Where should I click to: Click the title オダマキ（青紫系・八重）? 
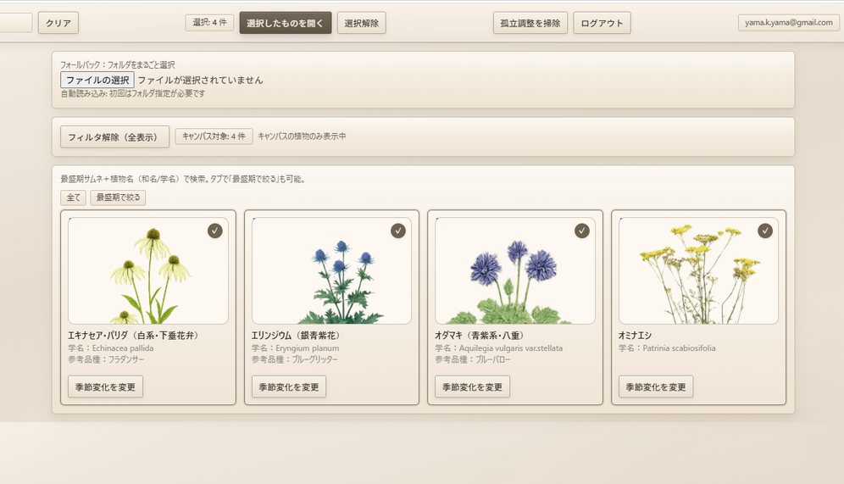pyautogui.click(x=480, y=336)
